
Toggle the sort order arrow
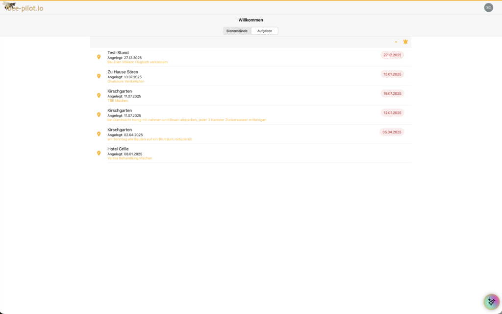[396, 42]
